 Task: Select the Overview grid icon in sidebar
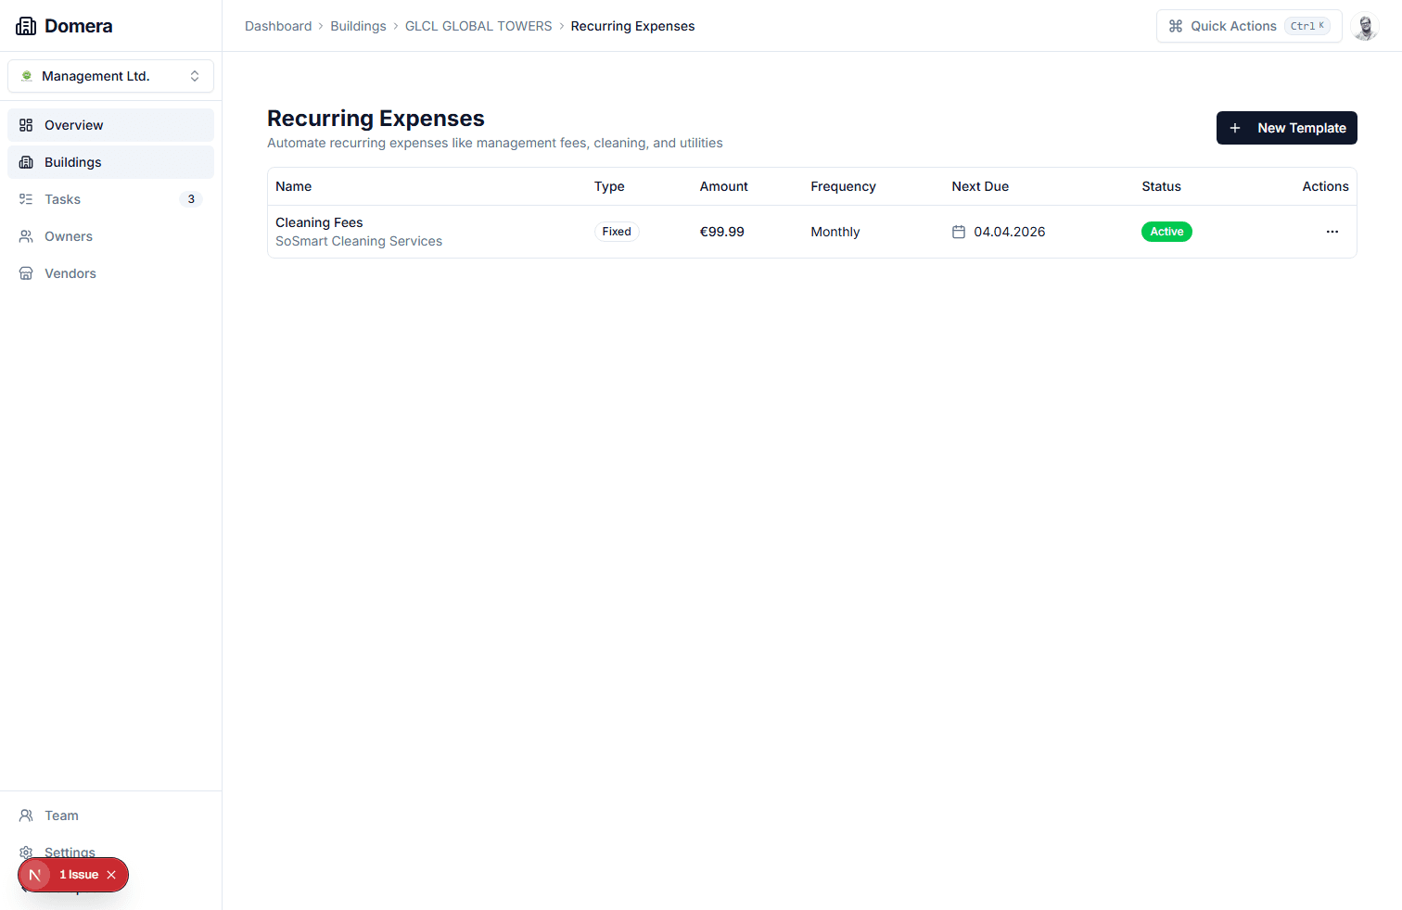pos(26,124)
